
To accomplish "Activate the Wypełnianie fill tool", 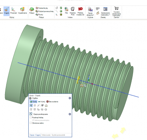I will coord(22,11).
